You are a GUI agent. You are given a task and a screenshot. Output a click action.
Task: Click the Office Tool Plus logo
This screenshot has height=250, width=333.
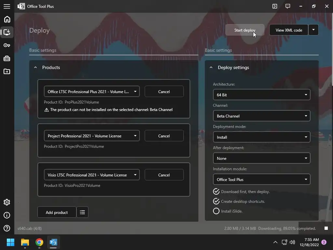coord(21,7)
